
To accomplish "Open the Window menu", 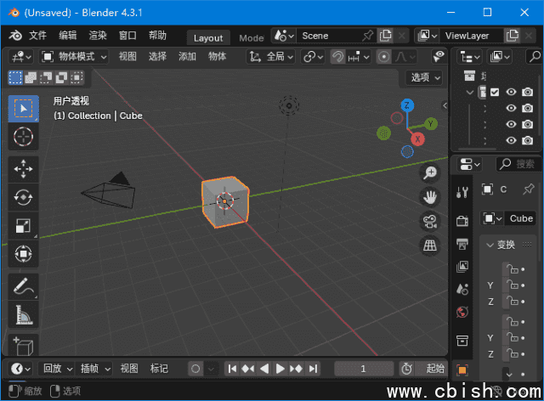I will 127,36.
